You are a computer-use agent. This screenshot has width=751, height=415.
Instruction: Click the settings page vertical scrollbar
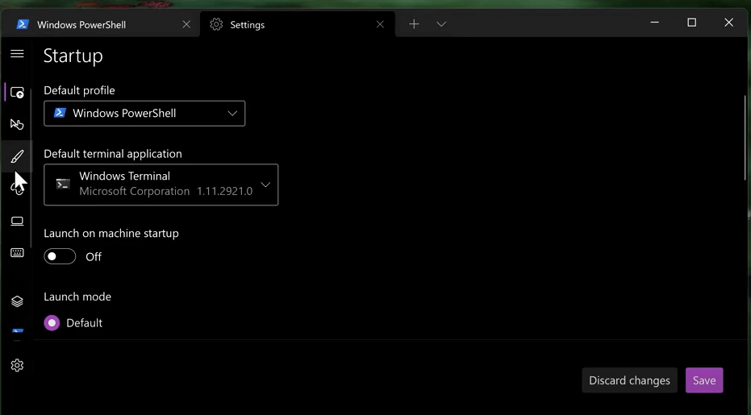[745, 138]
